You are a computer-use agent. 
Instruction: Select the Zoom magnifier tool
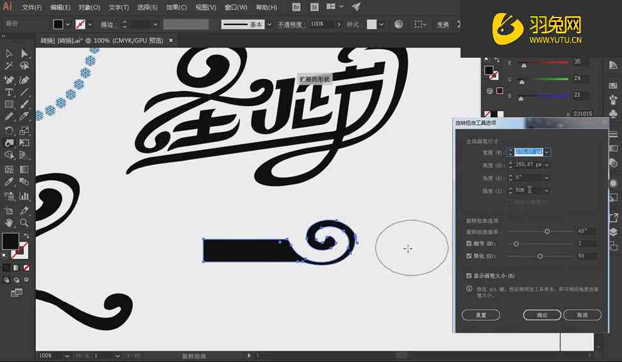pyautogui.click(x=25, y=223)
